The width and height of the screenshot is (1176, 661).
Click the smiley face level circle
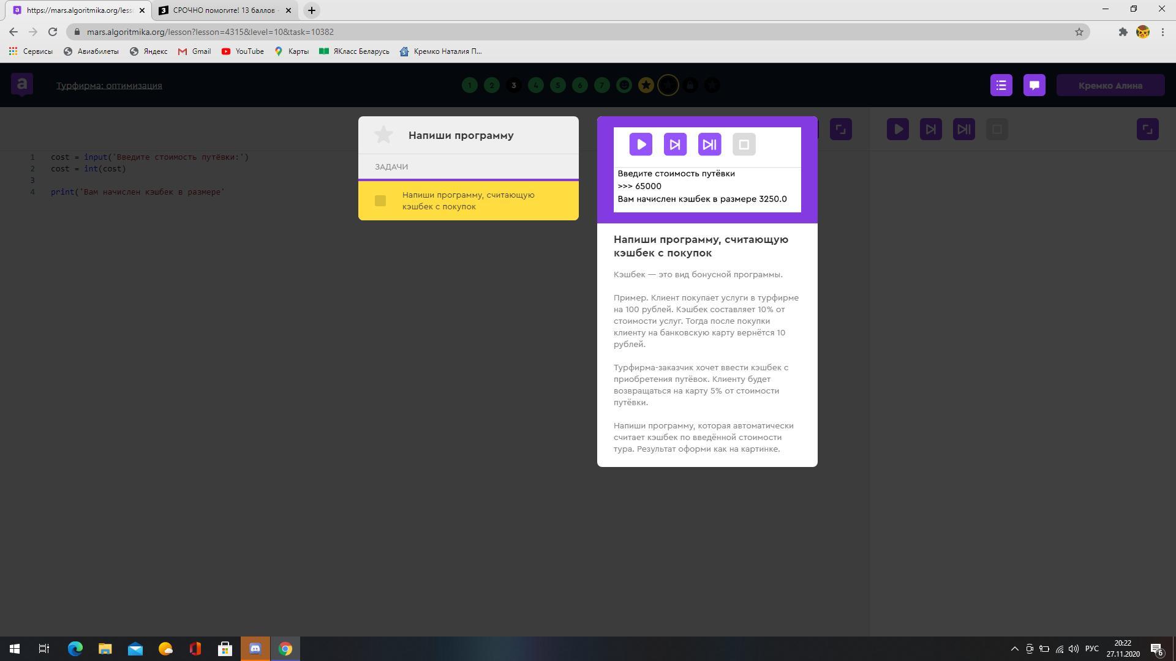coord(624,85)
